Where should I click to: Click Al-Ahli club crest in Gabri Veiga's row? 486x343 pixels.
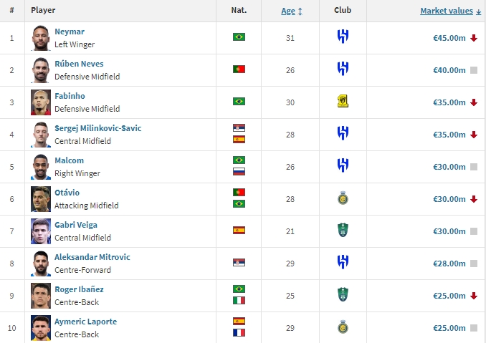343,231
